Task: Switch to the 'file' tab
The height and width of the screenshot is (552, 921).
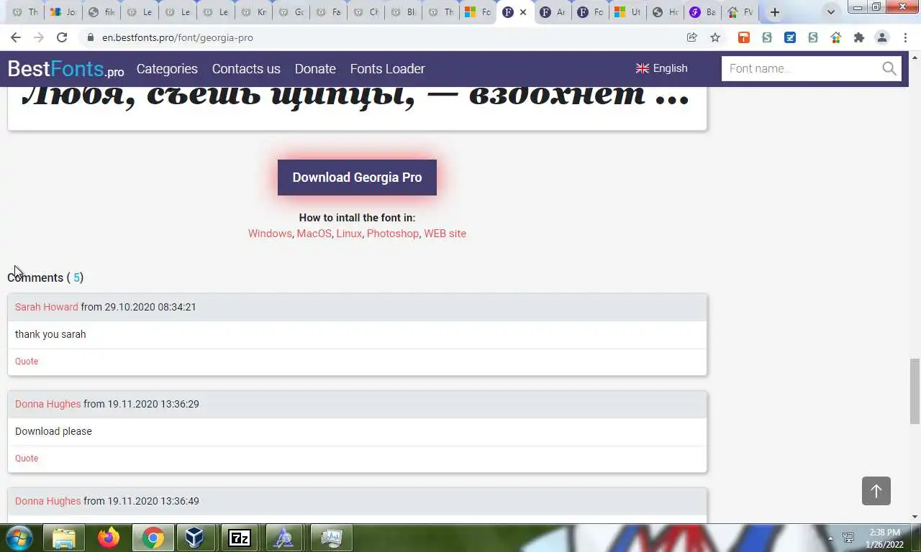Action: 101,12
